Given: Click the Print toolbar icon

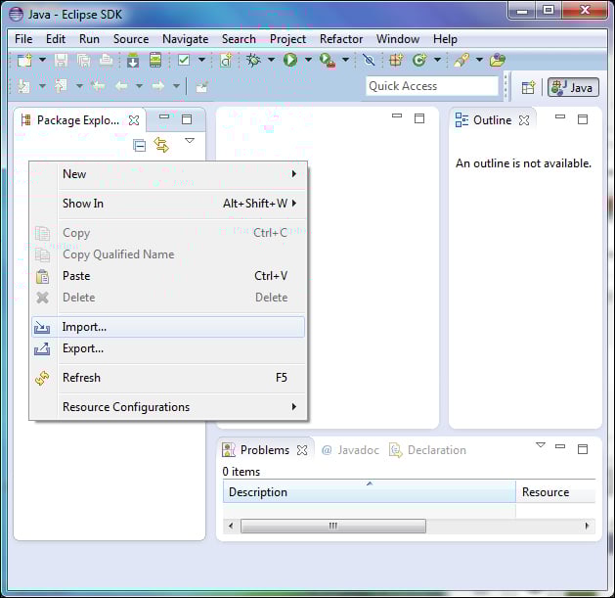Looking at the screenshot, I should [106, 60].
